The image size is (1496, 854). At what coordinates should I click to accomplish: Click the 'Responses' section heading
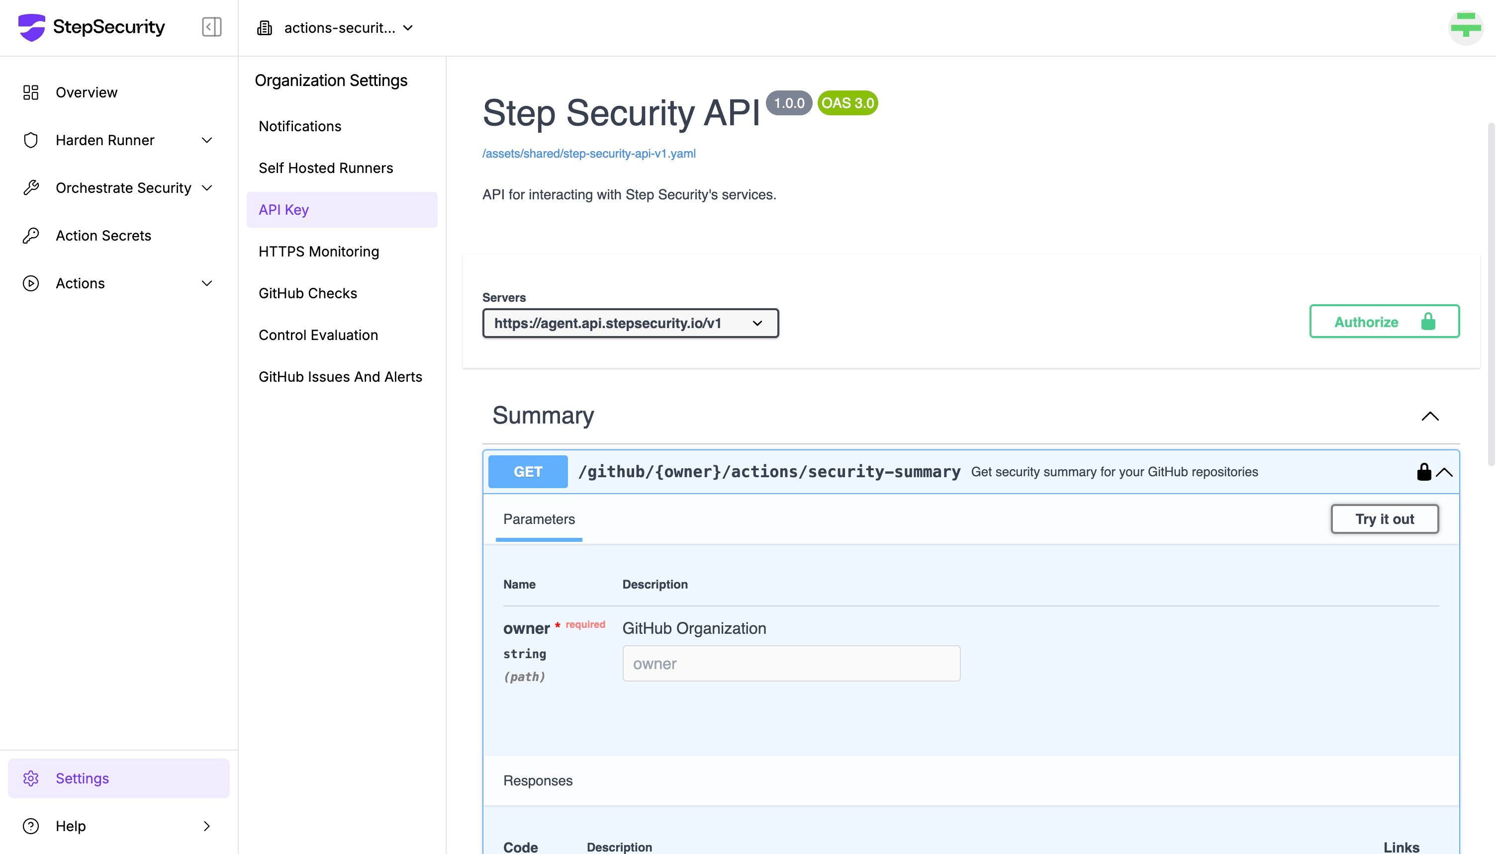click(x=538, y=781)
